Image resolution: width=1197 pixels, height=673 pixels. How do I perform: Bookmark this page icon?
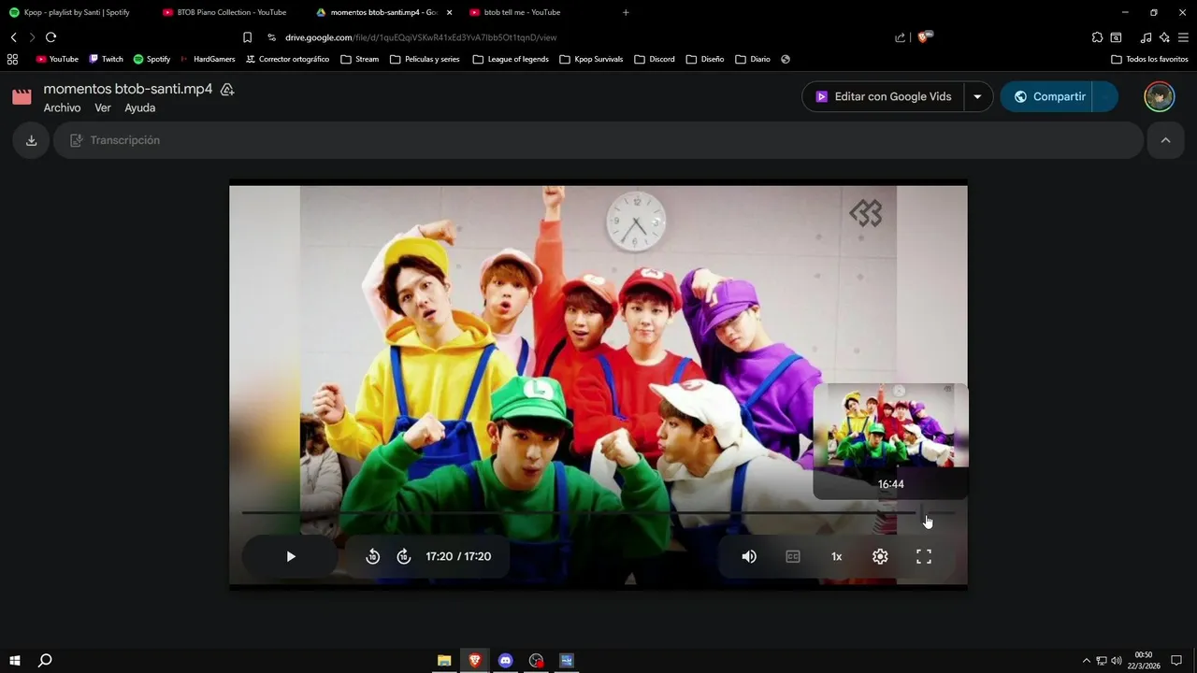pyautogui.click(x=247, y=37)
